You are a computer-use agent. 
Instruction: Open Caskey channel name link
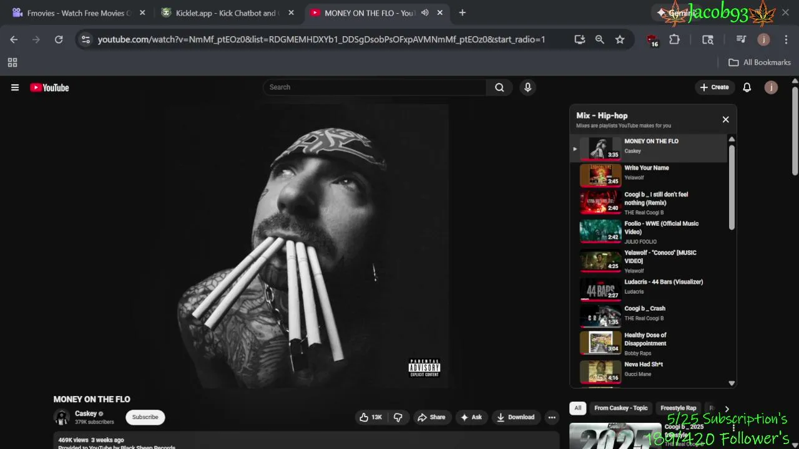86,413
